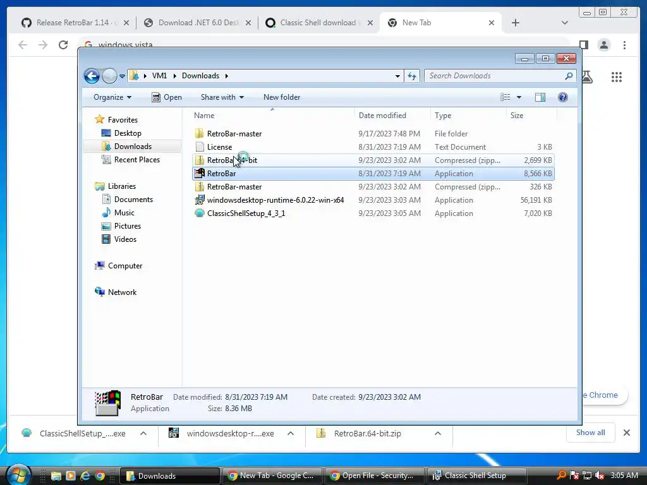Click the VM1 breadcrumb in address bar
The image size is (647, 485).
point(159,76)
